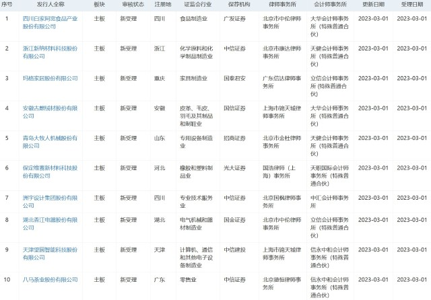
Task: Open the 保定维赛新材料科技股份有限公司 link
Action: 50,172
